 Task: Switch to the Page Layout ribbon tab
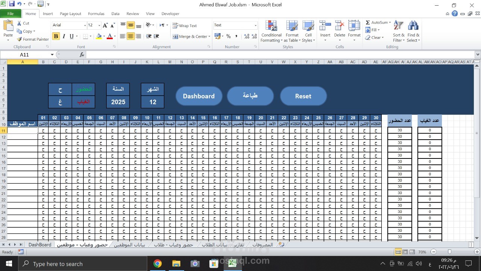pos(70,14)
